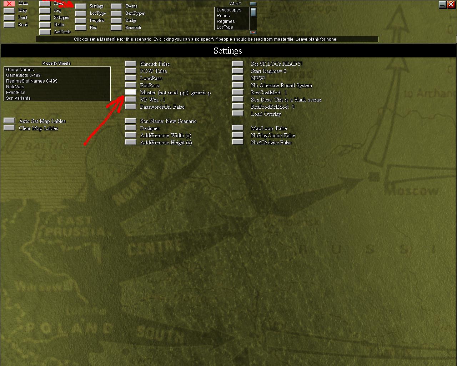The height and width of the screenshot is (366, 457).
Task: Toggle the NoPlayChoice setting
Action: pyautogui.click(x=238, y=135)
